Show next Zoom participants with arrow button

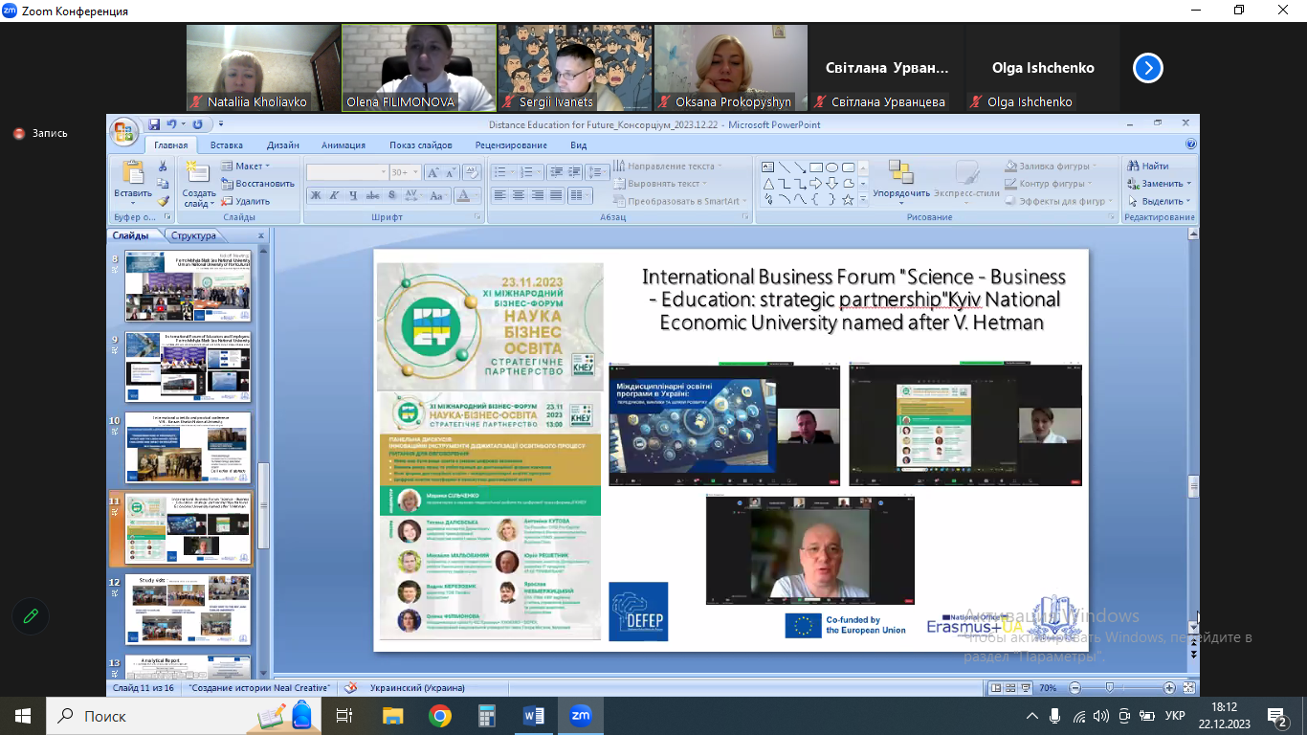click(1147, 68)
